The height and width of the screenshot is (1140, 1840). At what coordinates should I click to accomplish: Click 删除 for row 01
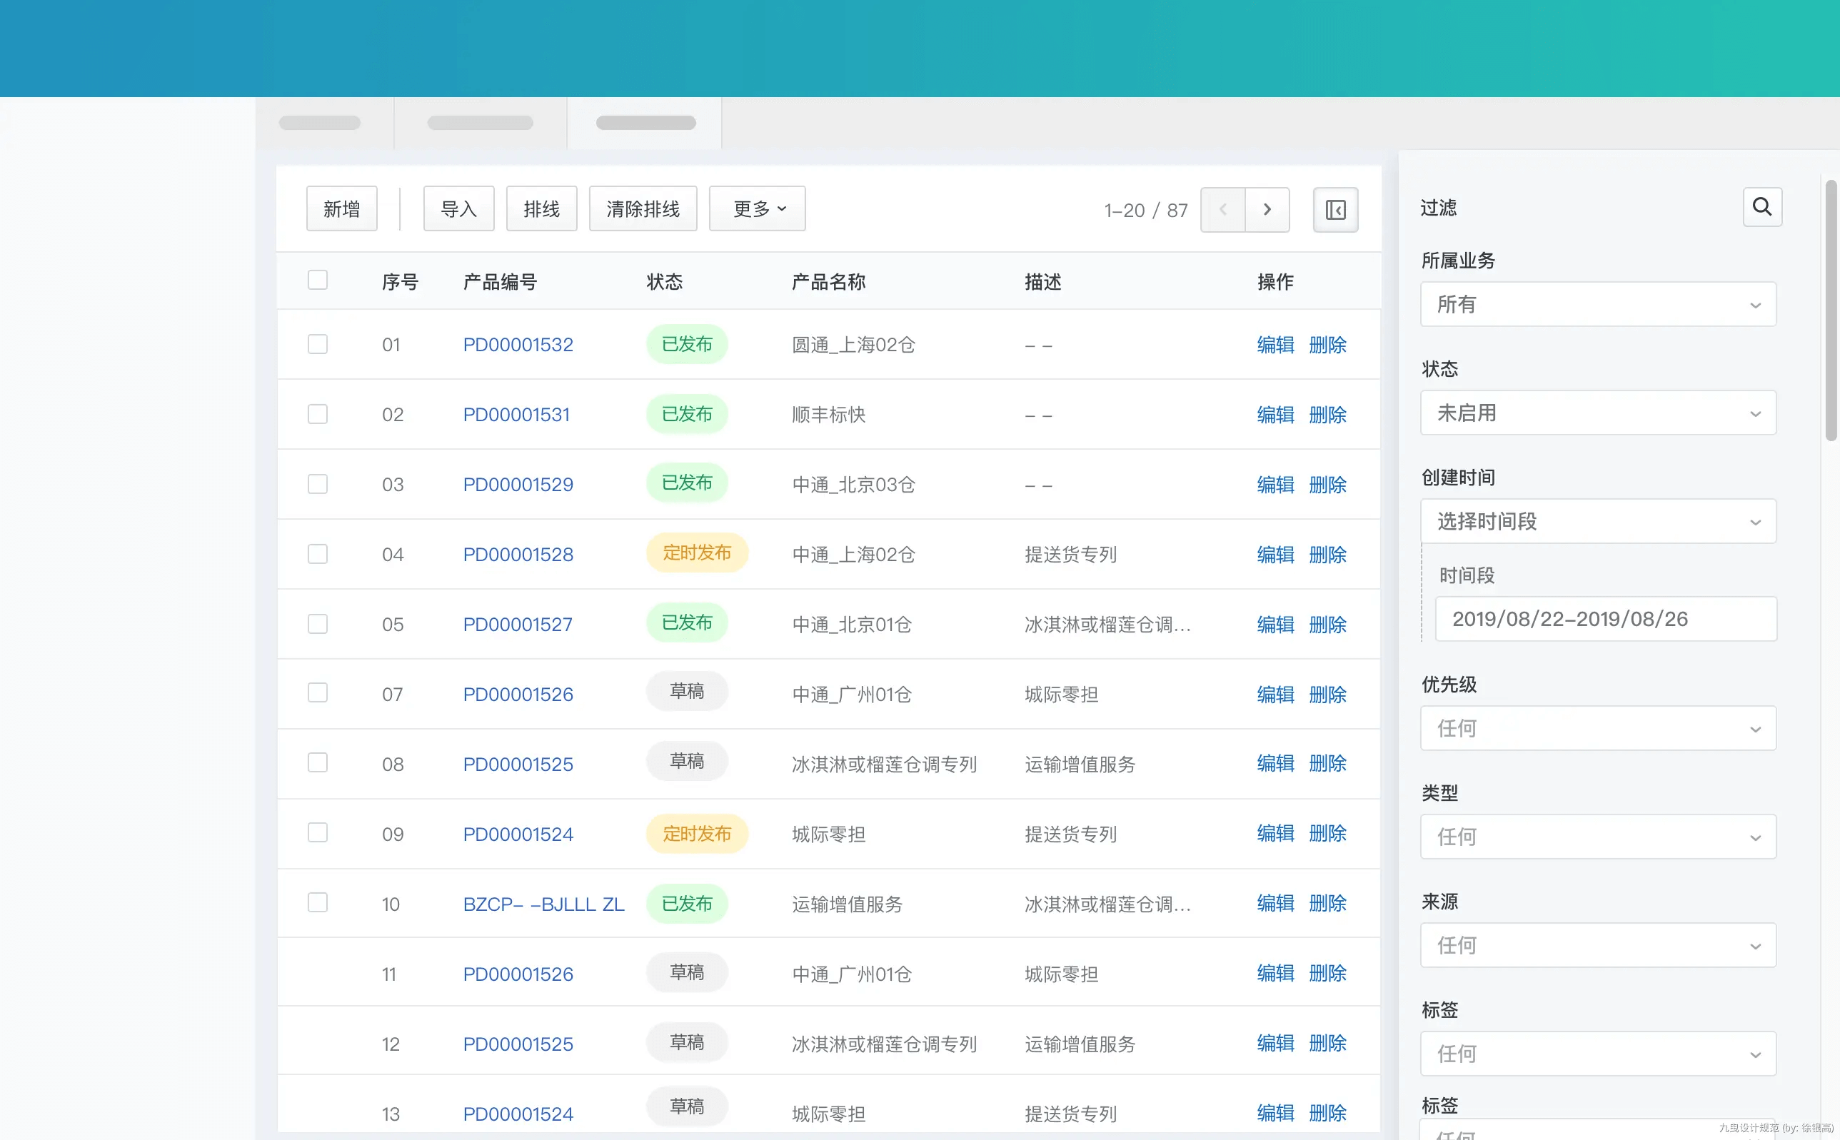coord(1327,345)
